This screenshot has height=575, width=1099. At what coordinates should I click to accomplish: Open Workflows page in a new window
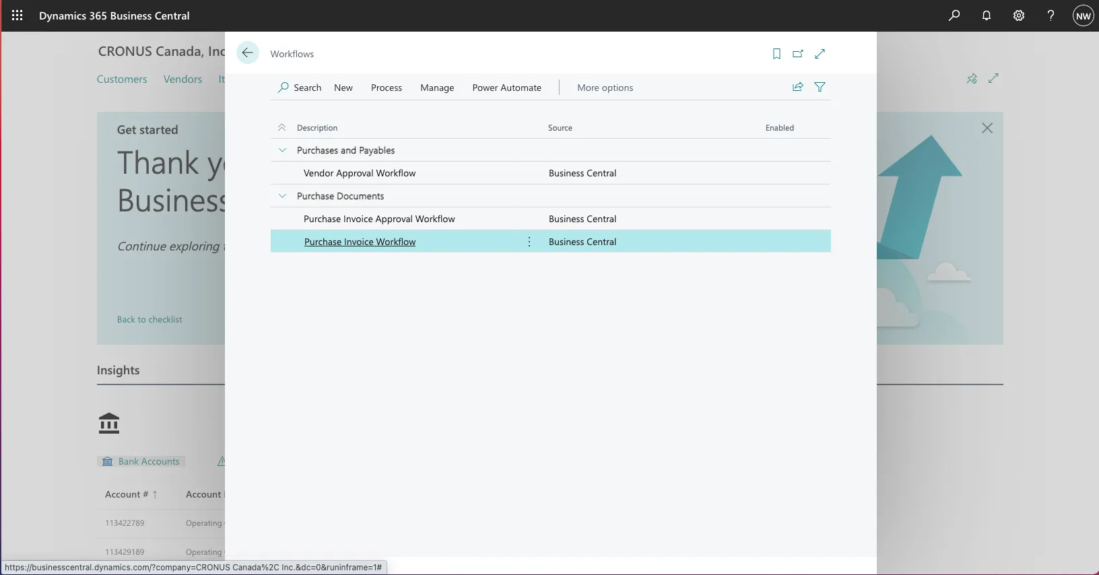tap(798, 54)
